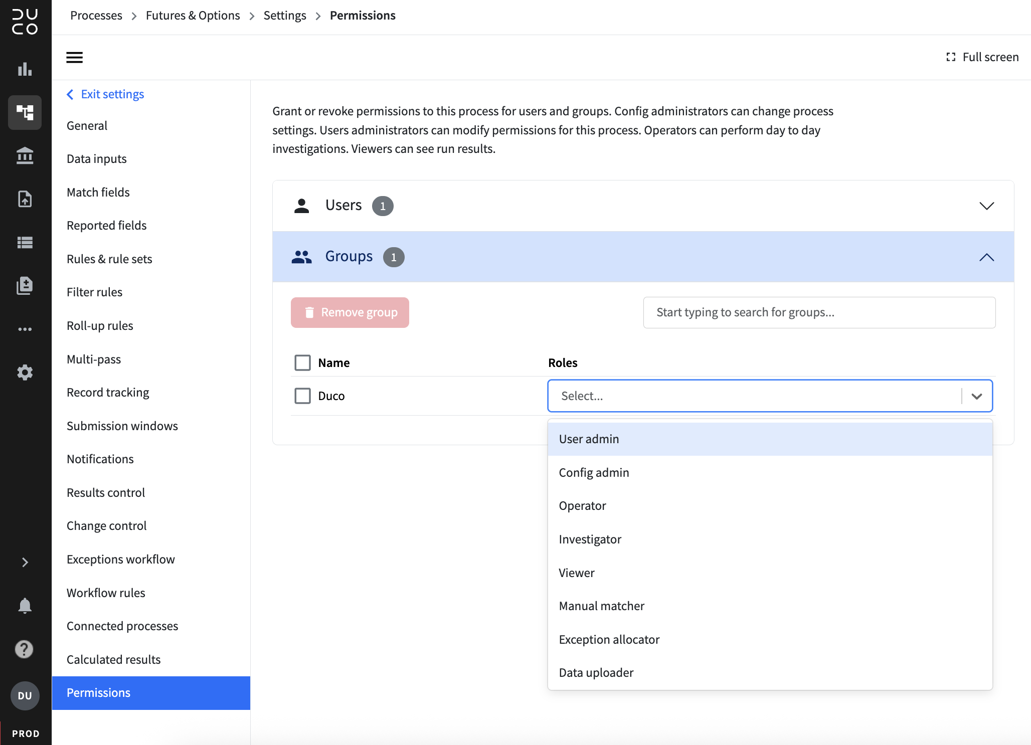Go to Processes breadcrumb
1031x745 pixels.
pyautogui.click(x=96, y=16)
